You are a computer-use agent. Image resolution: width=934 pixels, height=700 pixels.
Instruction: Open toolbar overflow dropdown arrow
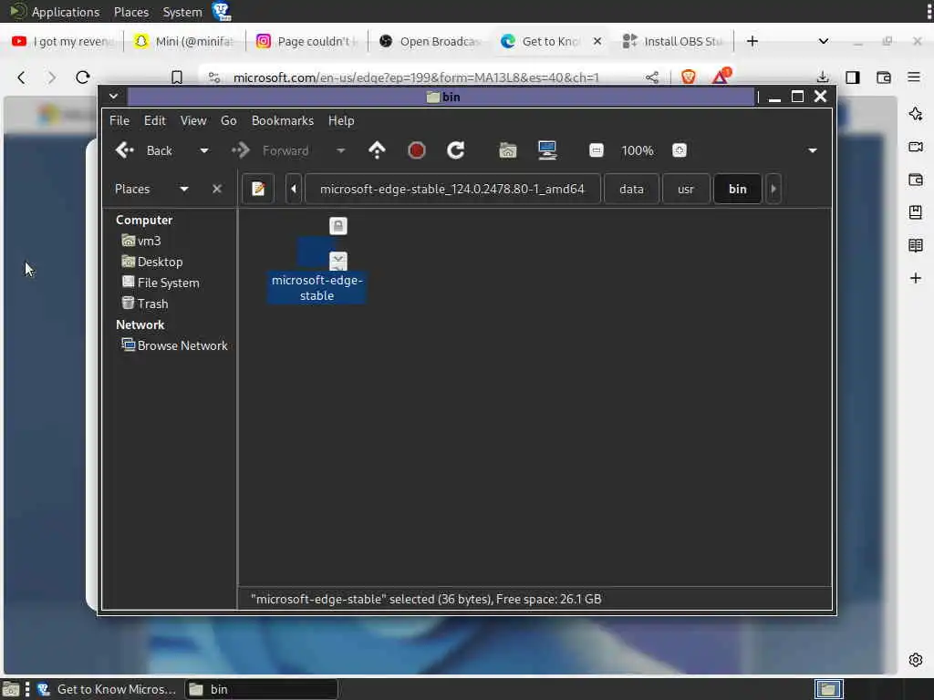click(x=812, y=150)
